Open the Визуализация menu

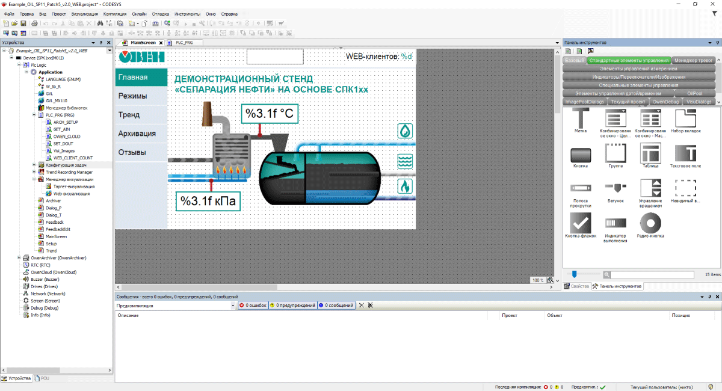point(85,13)
